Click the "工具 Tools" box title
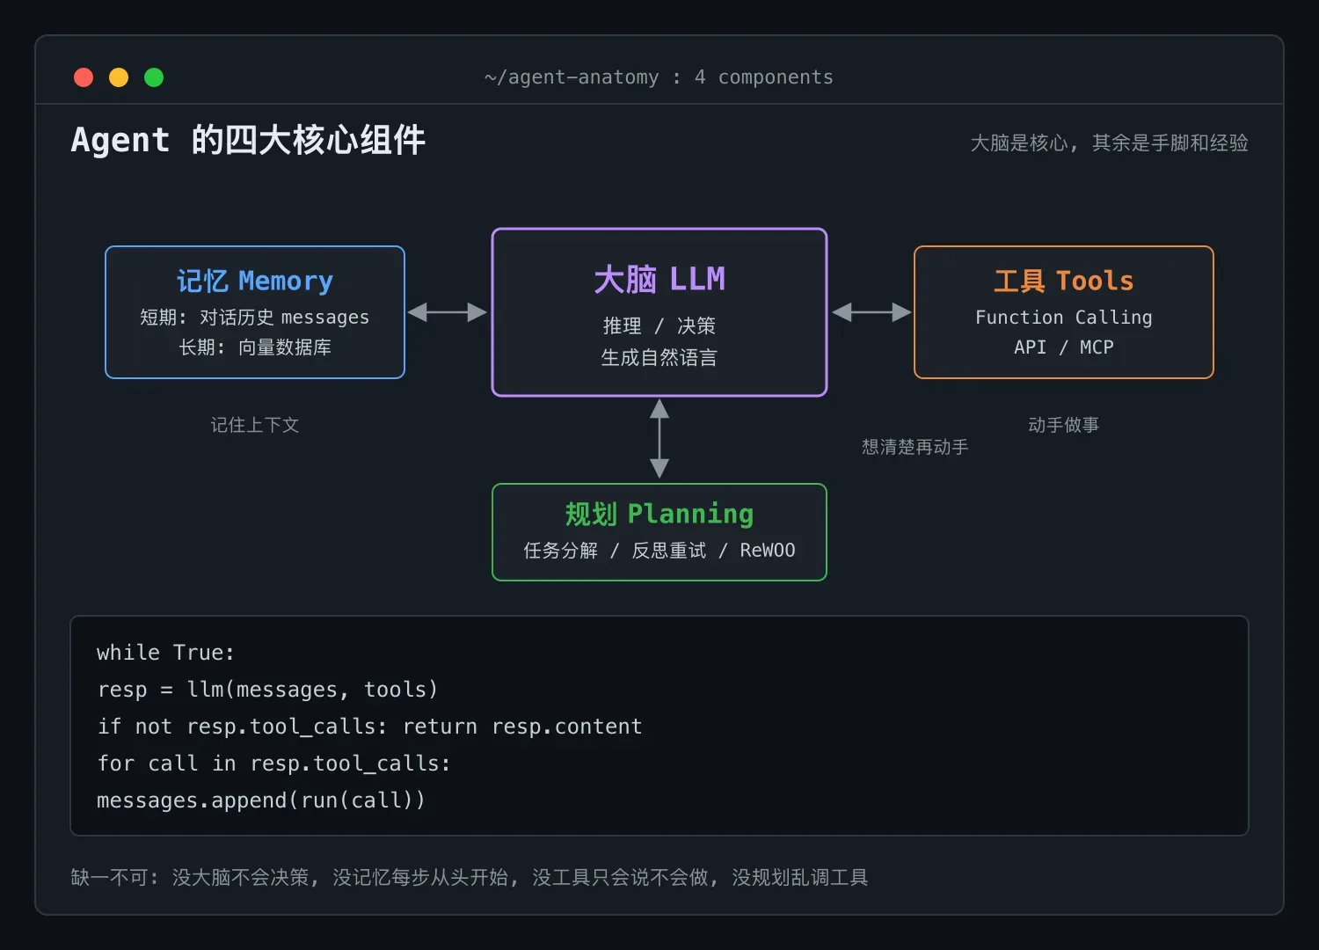The image size is (1319, 950). [x=1064, y=281]
